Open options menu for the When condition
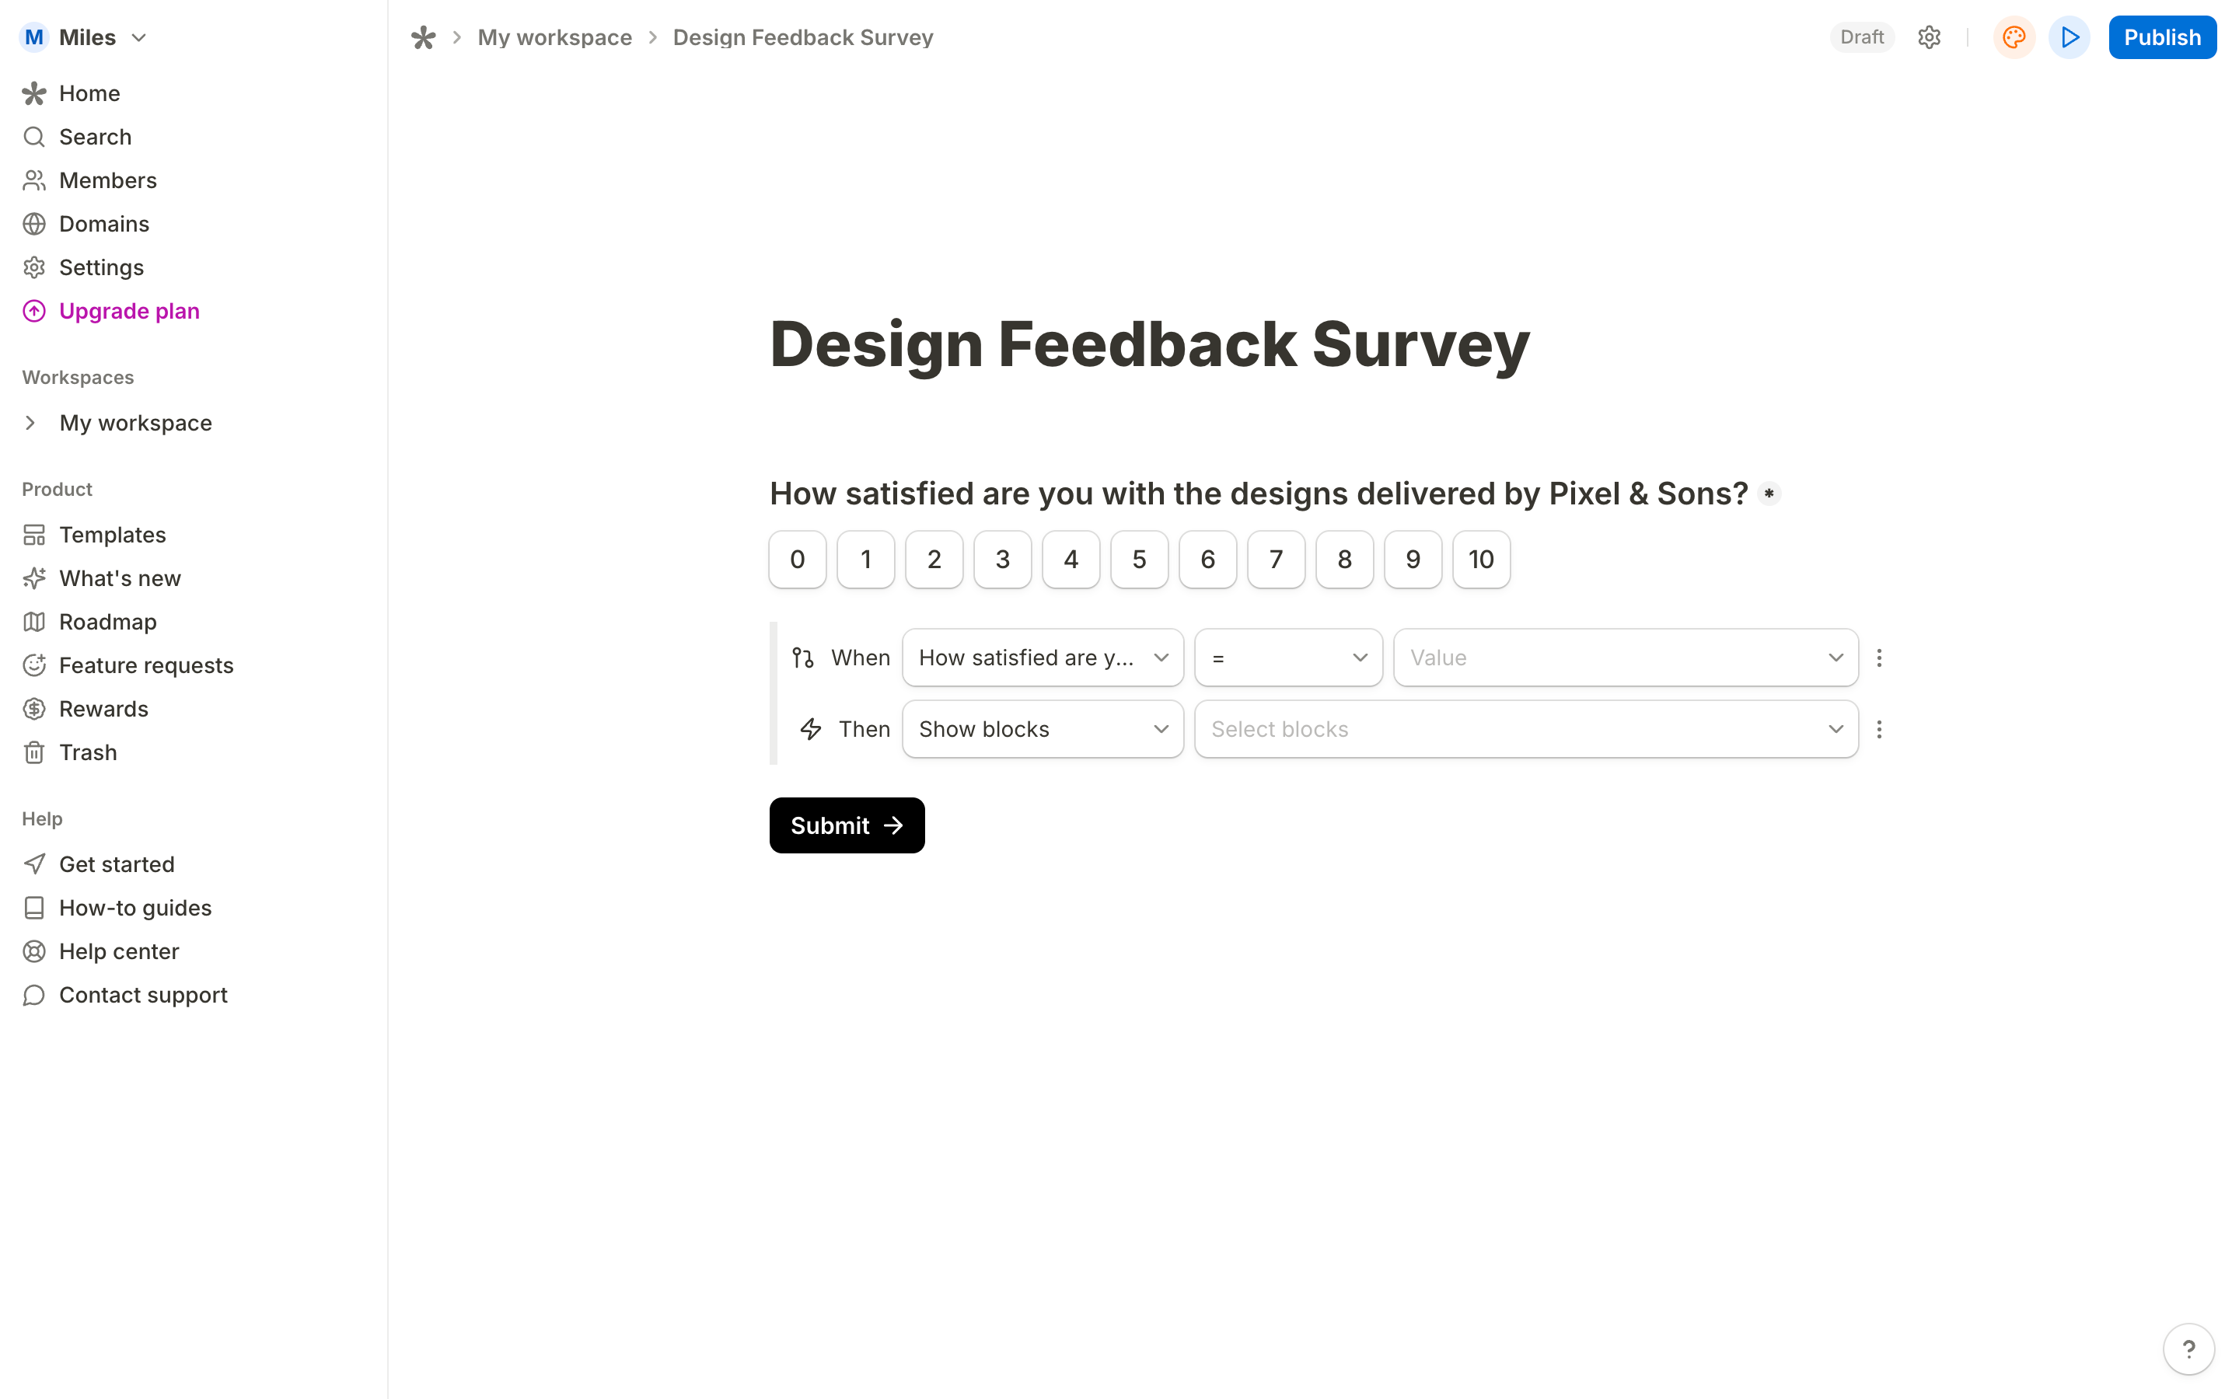This screenshot has width=2239, height=1399. point(1879,658)
